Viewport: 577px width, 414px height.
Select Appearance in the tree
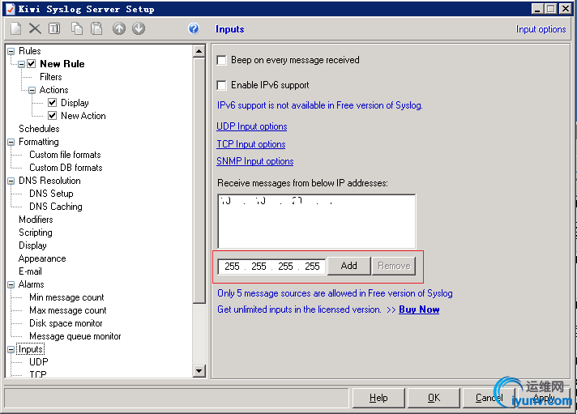42,258
